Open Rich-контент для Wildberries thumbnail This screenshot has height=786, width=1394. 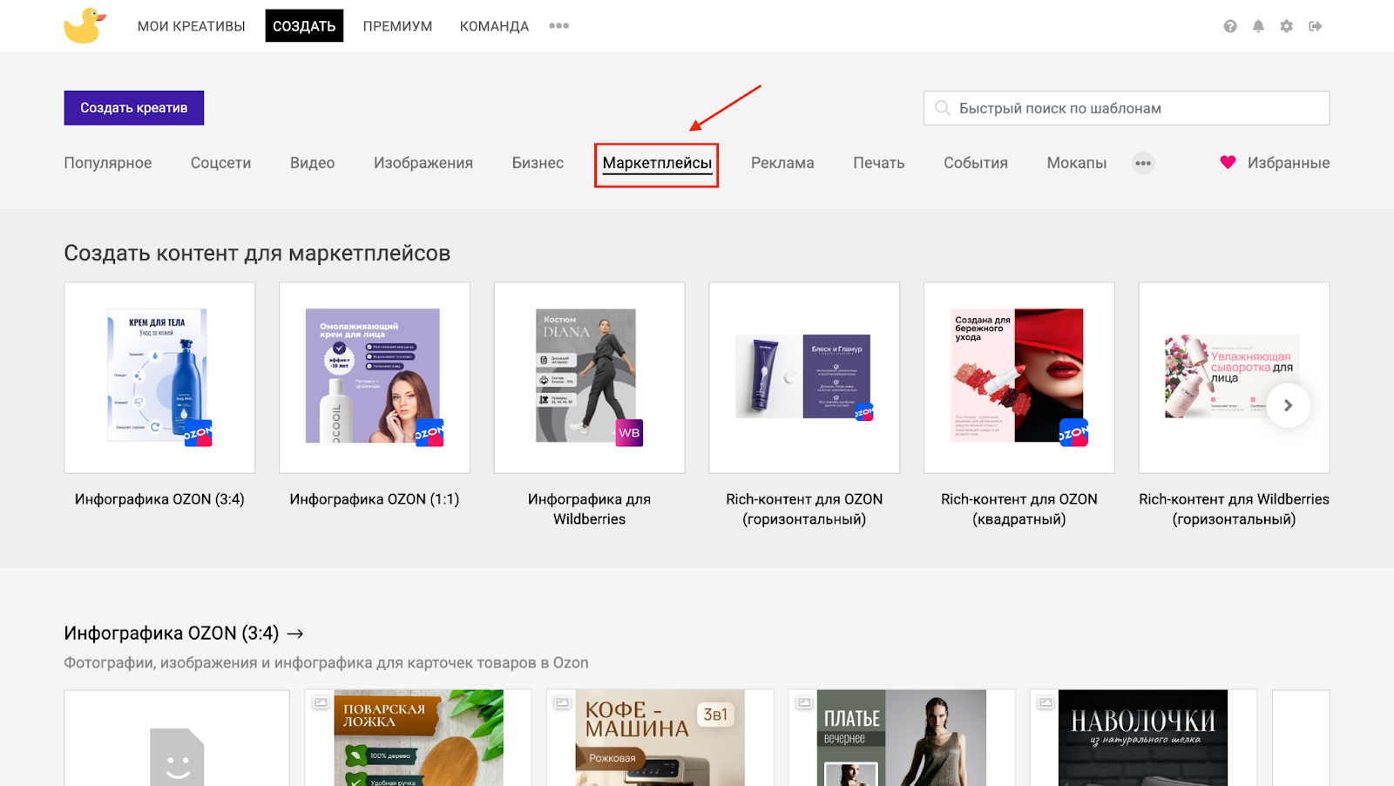tap(1234, 377)
